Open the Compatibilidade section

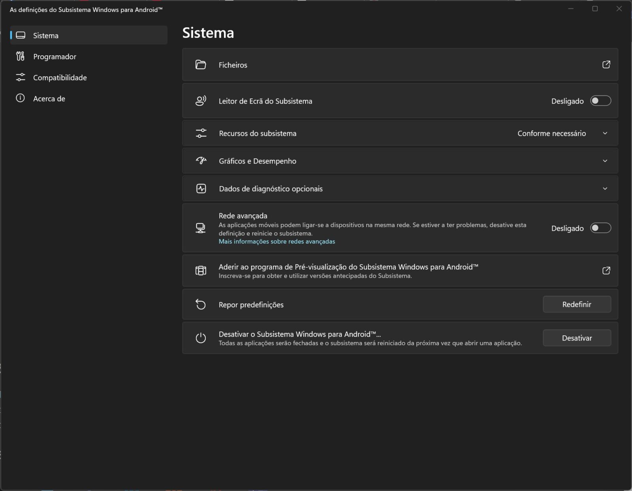pos(60,77)
